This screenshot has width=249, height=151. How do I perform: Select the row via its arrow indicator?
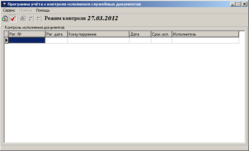pyautogui.click(x=6, y=40)
